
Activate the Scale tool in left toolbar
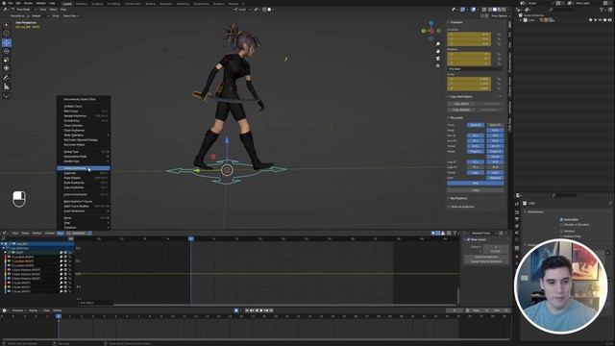(x=7, y=60)
